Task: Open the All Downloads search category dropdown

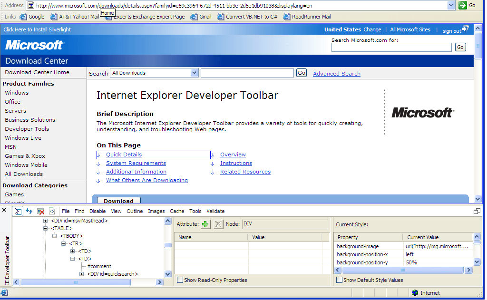Action: click(x=194, y=73)
